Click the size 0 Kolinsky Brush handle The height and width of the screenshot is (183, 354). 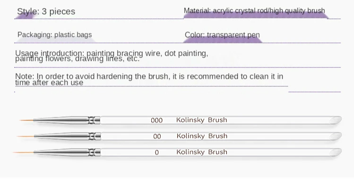point(221,152)
